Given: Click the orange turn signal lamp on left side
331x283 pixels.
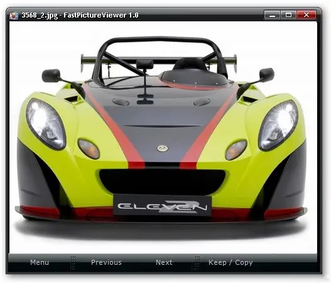Looking at the screenshot, I should click(89, 149).
